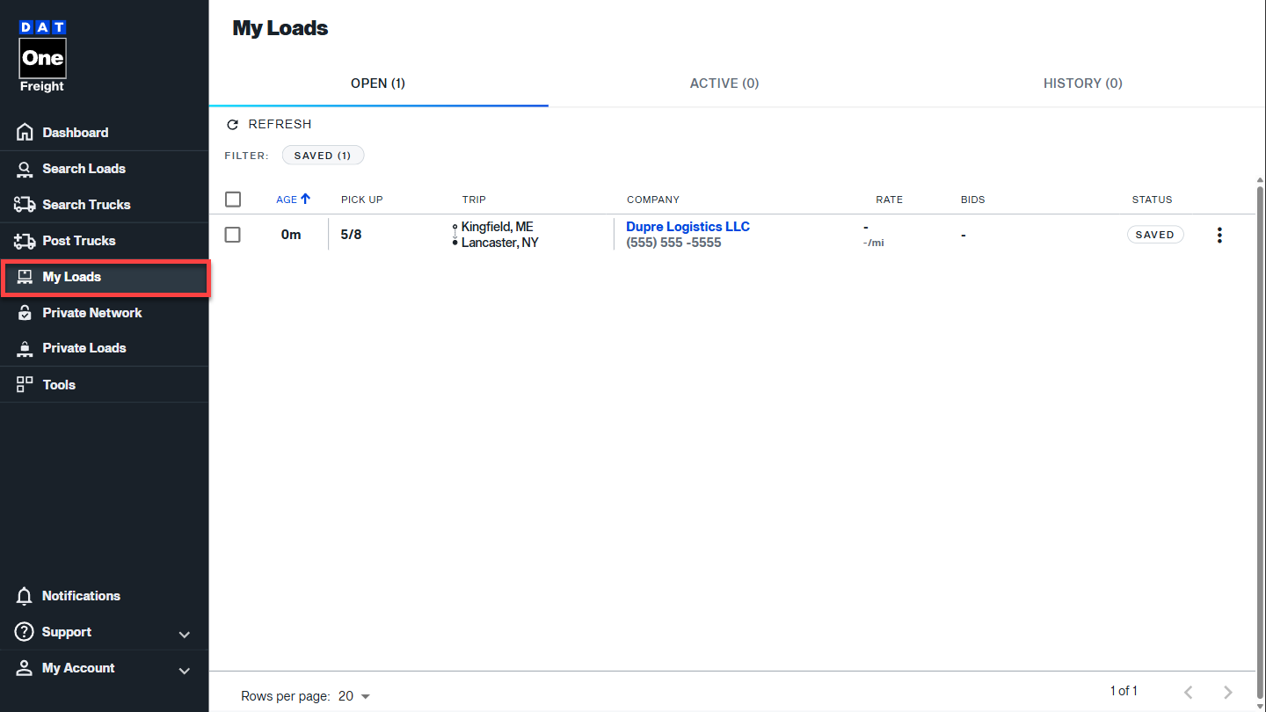Viewport: 1266px width, 712px height.
Task: Switch to the HISTORY (0) tab
Action: 1082,84
